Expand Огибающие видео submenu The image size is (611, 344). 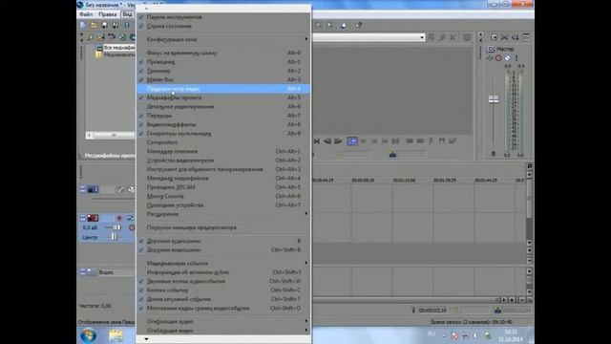click(x=224, y=331)
